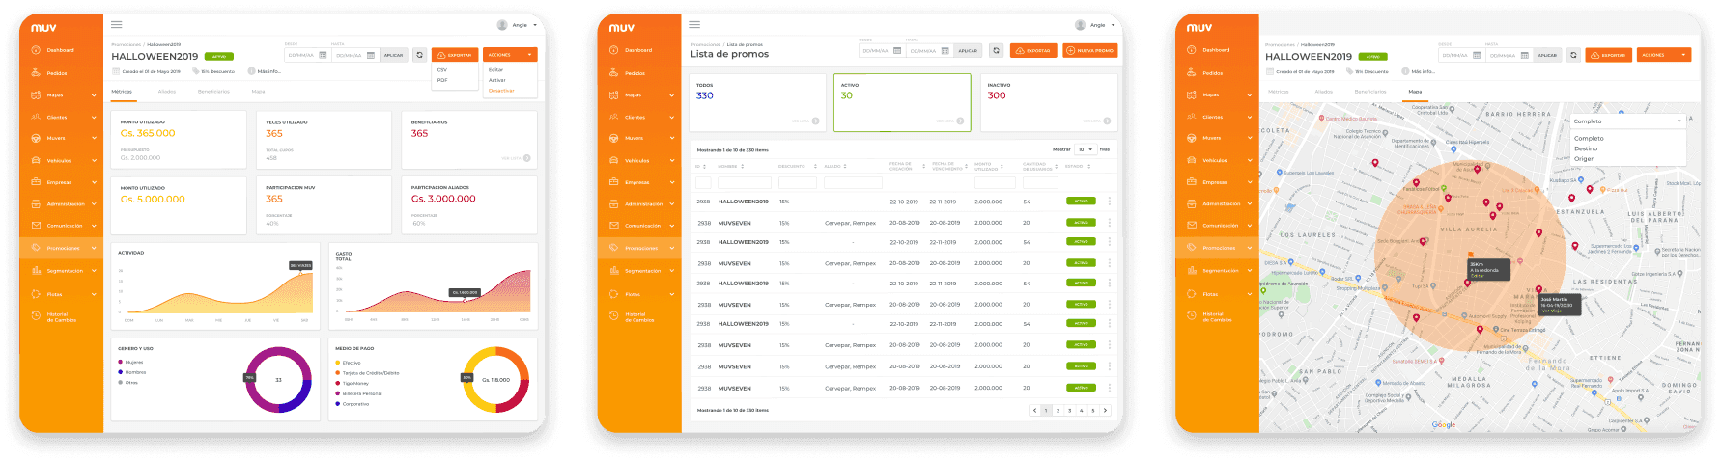This screenshot has height=459, width=1721.
Task: Open Dashboard icon in left screen sidebar
Action: [x=36, y=50]
